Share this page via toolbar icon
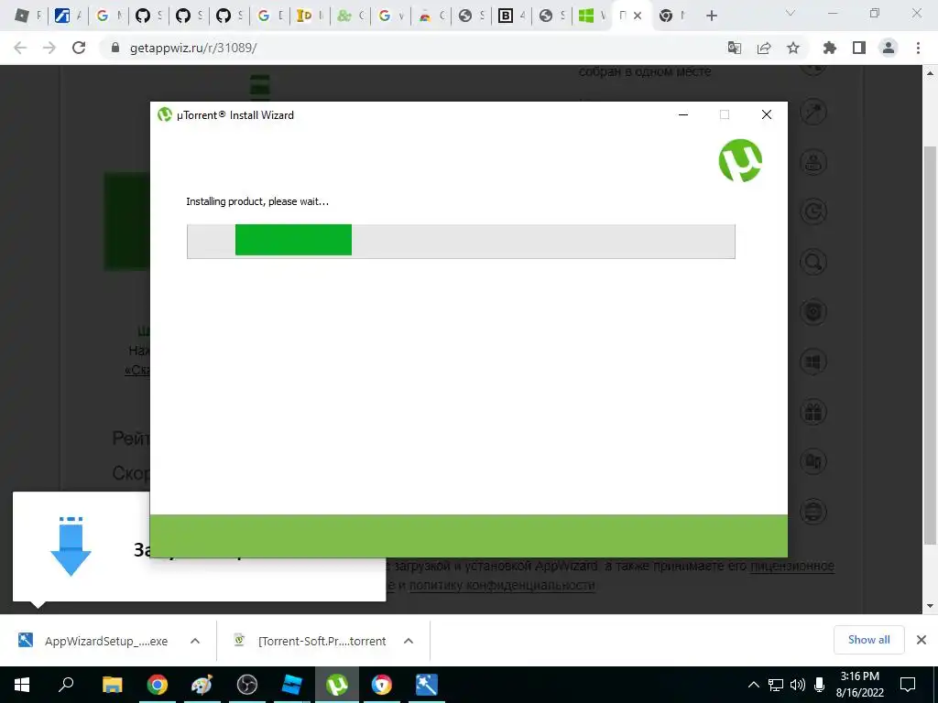Screen dimensions: 938x703 pyautogui.click(x=764, y=48)
